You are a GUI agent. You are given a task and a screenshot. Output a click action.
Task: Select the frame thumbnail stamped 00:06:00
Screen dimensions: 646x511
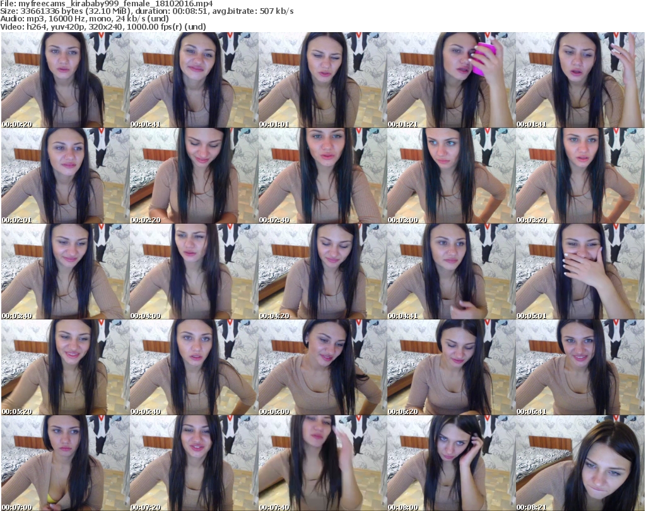pos(322,367)
